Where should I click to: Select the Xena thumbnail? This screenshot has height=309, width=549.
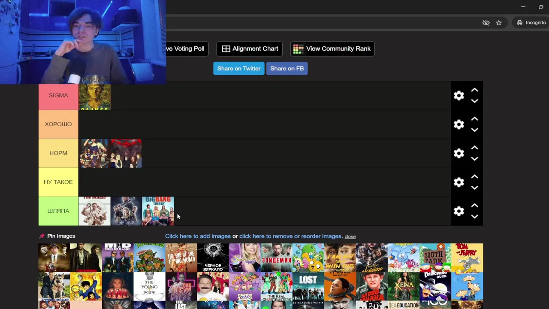(x=403, y=286)
